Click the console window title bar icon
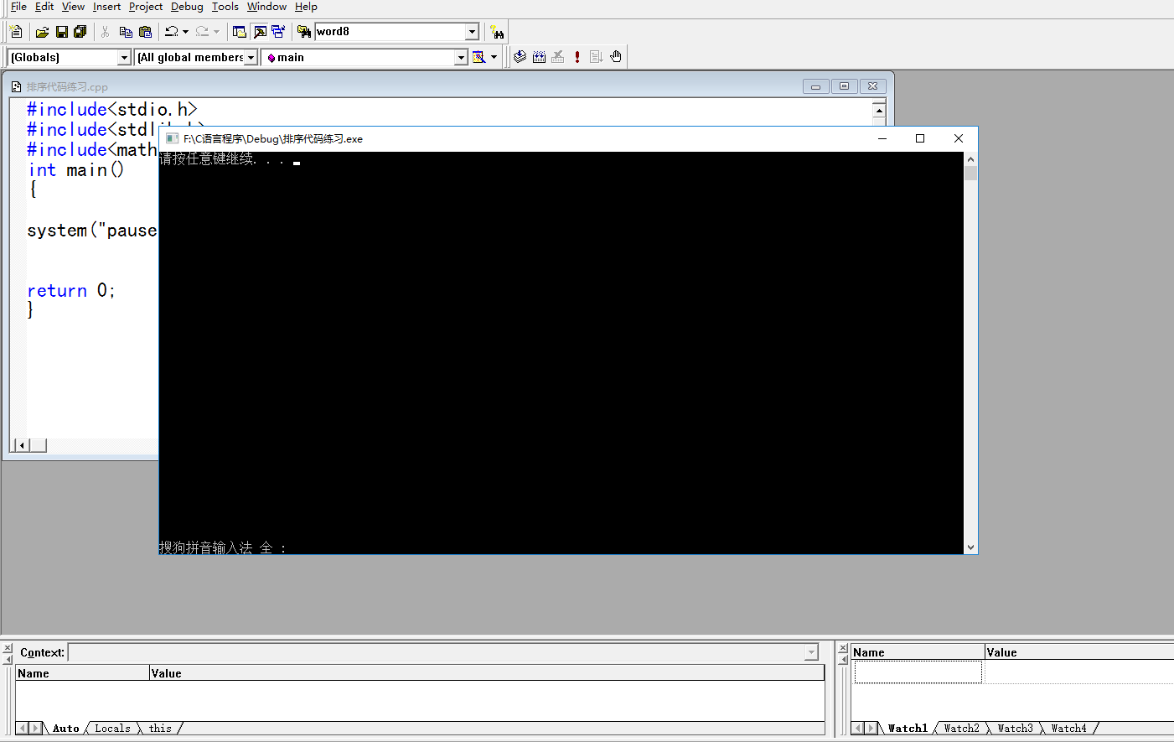 tap(172, 138)
